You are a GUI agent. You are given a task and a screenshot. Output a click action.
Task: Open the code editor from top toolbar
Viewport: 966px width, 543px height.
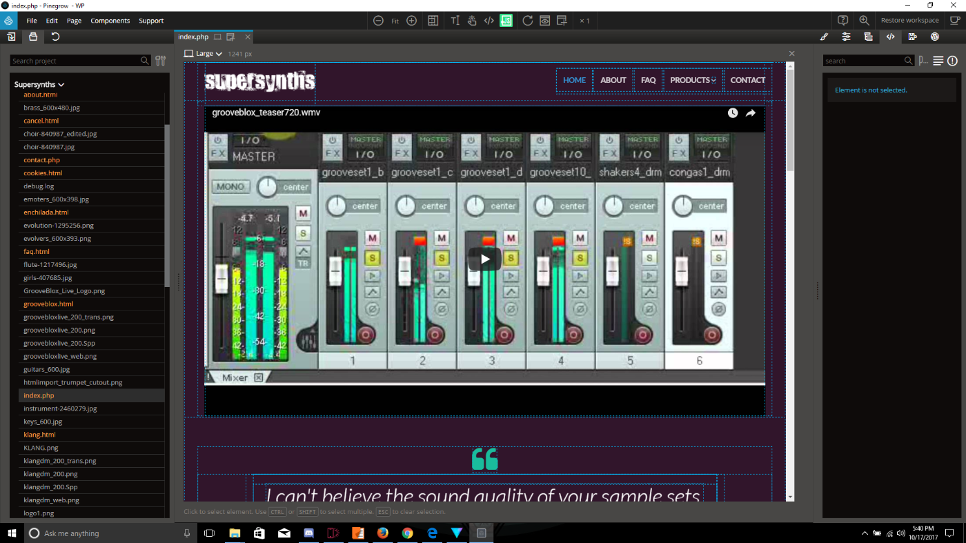click(x=489, y=21)
